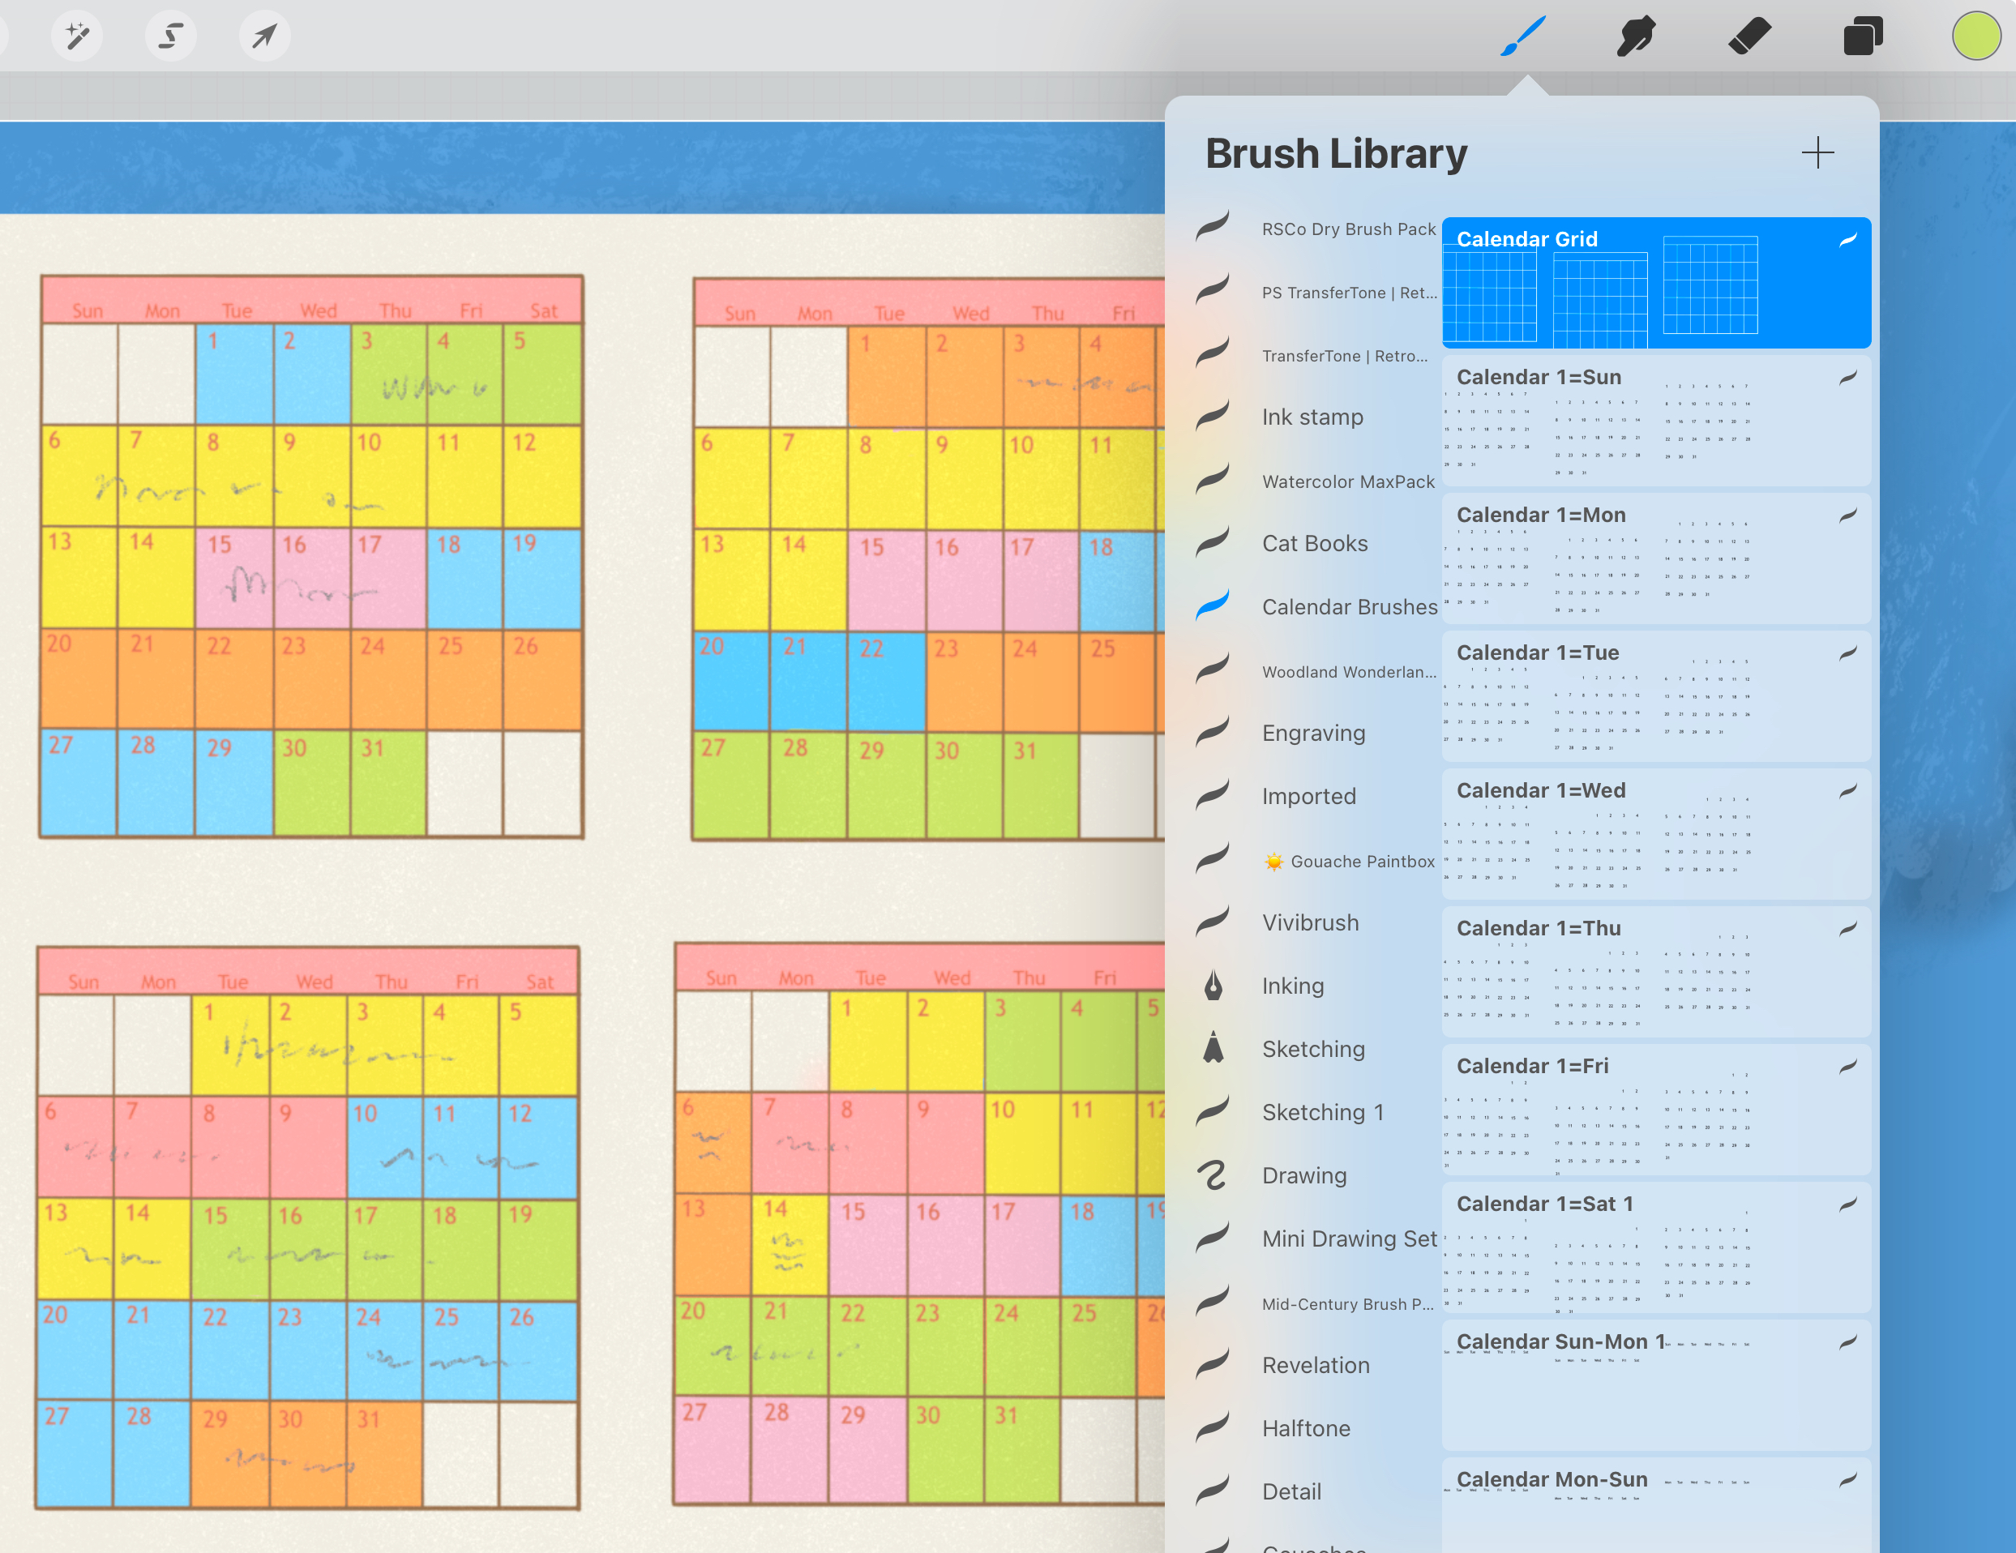Tap Gouache Paintbox sun emoji icon

point(1273,862)
